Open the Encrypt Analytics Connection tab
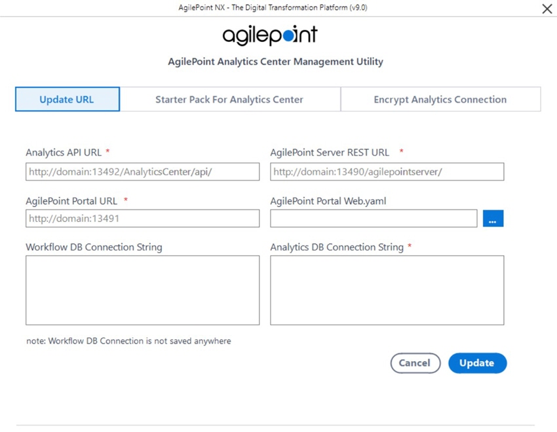The width and height of the screenshot is (557, 432). (x=440, y=99)
